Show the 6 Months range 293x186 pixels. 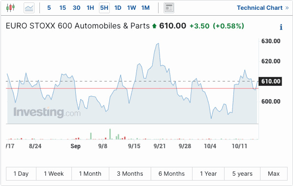pos(171,174)
